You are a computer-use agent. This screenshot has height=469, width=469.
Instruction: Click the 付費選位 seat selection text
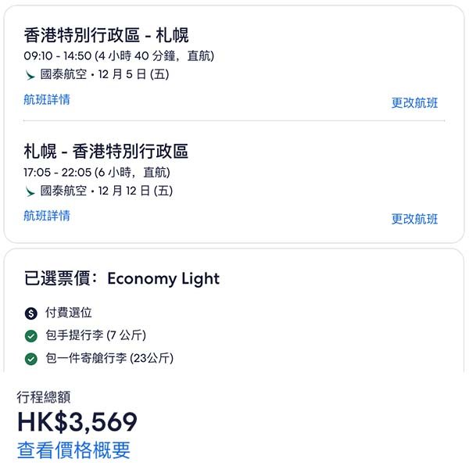(69, 313)
